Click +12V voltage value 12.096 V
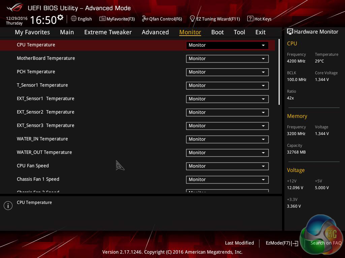Viewport: 345px width, 258px height. tap(295, 188)
